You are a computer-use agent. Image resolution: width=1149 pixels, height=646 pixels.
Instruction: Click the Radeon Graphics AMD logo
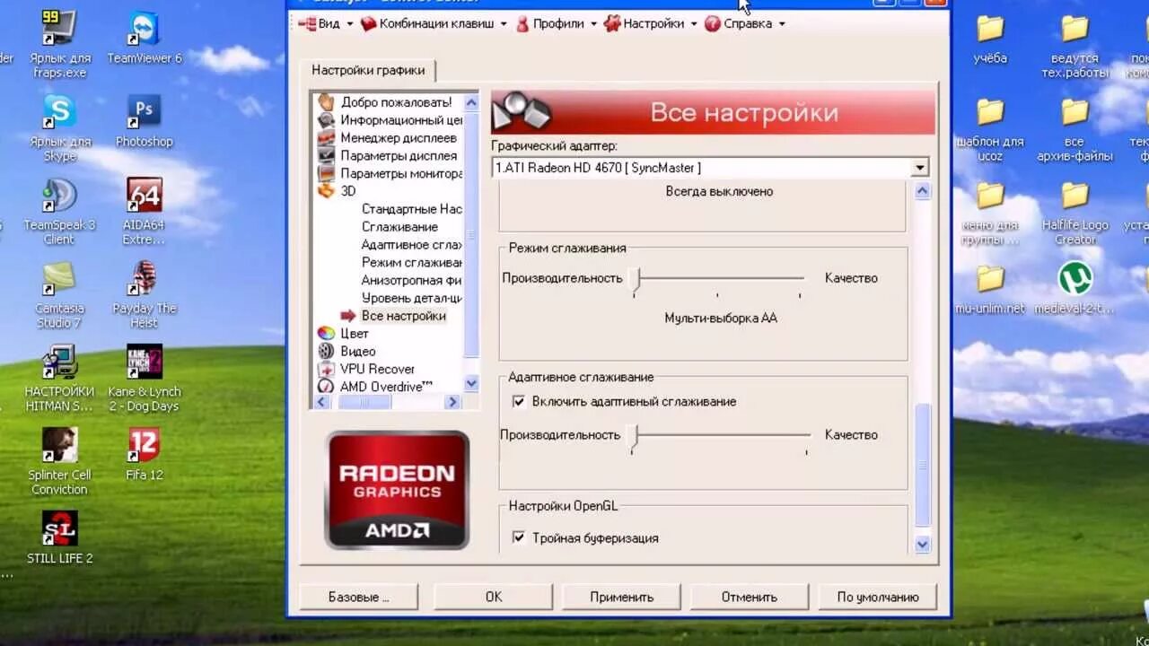[x=397, y=490]
